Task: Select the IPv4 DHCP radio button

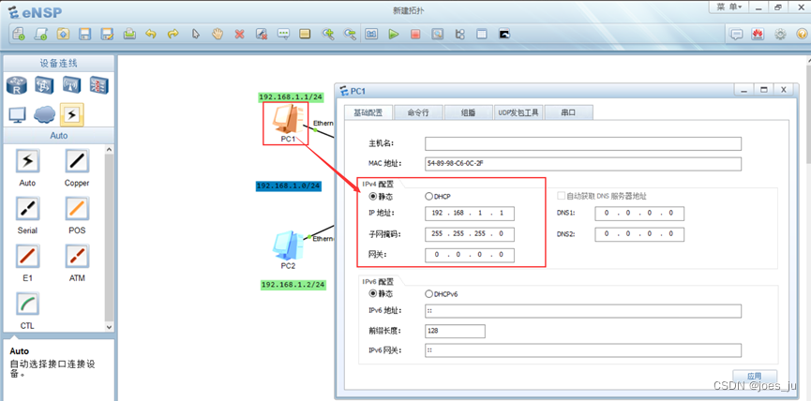Action: point(428,197)
